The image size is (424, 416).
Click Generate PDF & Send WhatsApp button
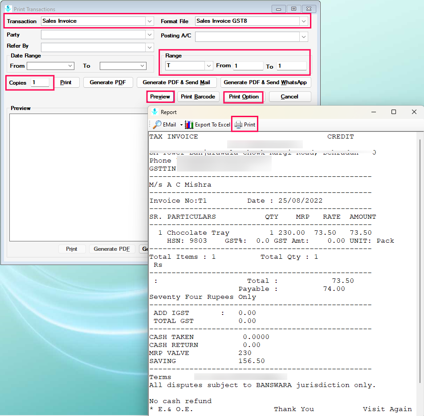pyautogui.click(x=265, y=82)
